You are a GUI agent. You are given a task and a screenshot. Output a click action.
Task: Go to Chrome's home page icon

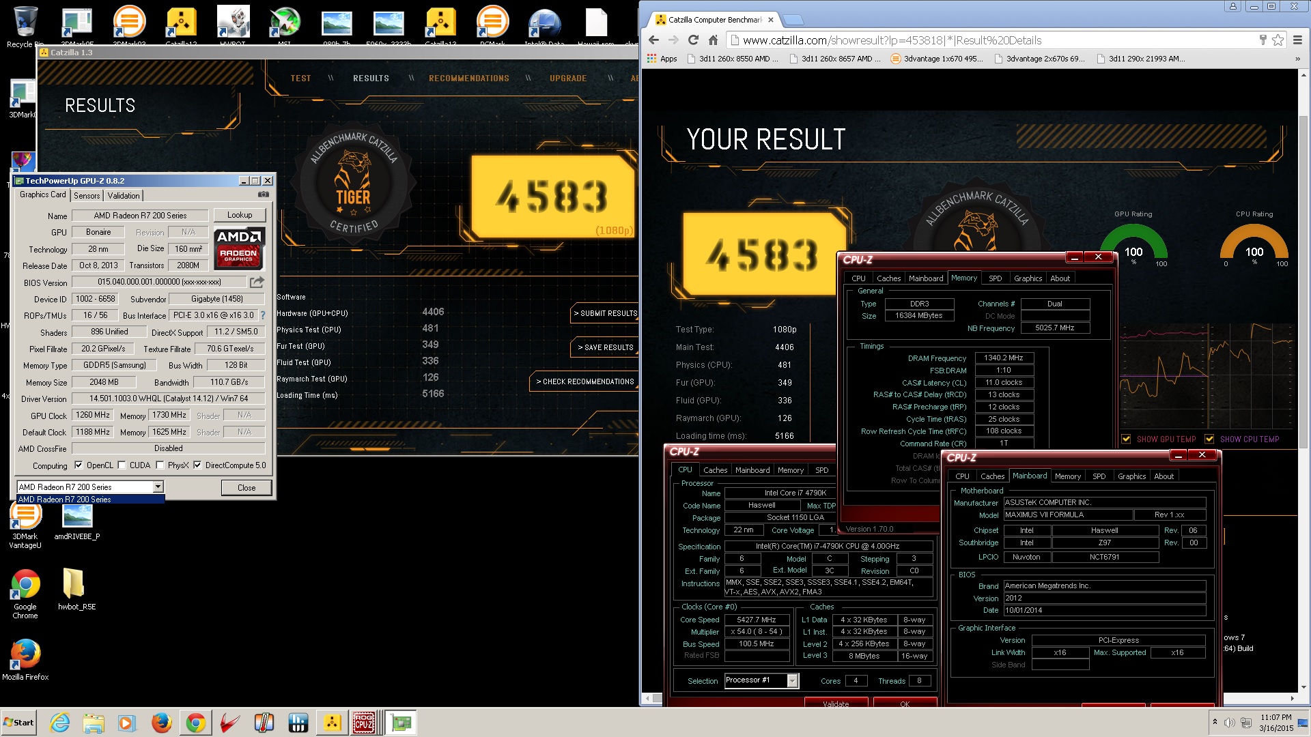click(713, 40)
